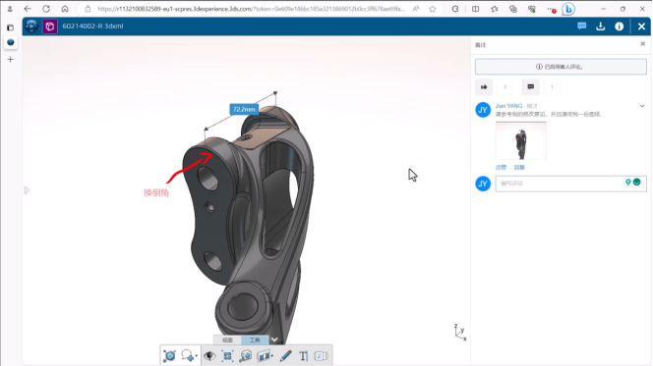Open the Bing Copilot sidebar icon
Screen dimensions: 653x366
(568, 9)
